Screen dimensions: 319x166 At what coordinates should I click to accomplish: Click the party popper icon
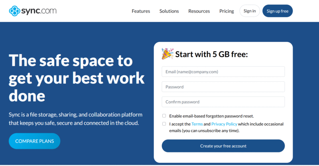tap(167, 54)
